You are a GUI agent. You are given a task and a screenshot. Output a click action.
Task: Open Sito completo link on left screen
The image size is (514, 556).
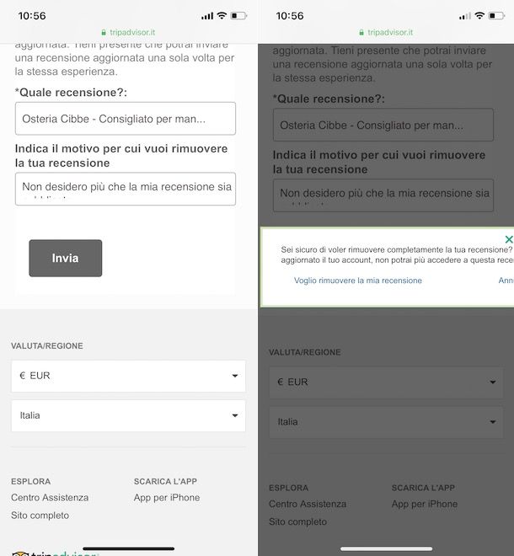pos(40,516)
